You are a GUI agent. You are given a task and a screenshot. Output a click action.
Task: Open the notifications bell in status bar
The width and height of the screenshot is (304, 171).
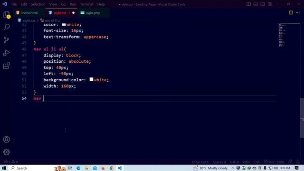pyautogui.click(x=298, y=161)
